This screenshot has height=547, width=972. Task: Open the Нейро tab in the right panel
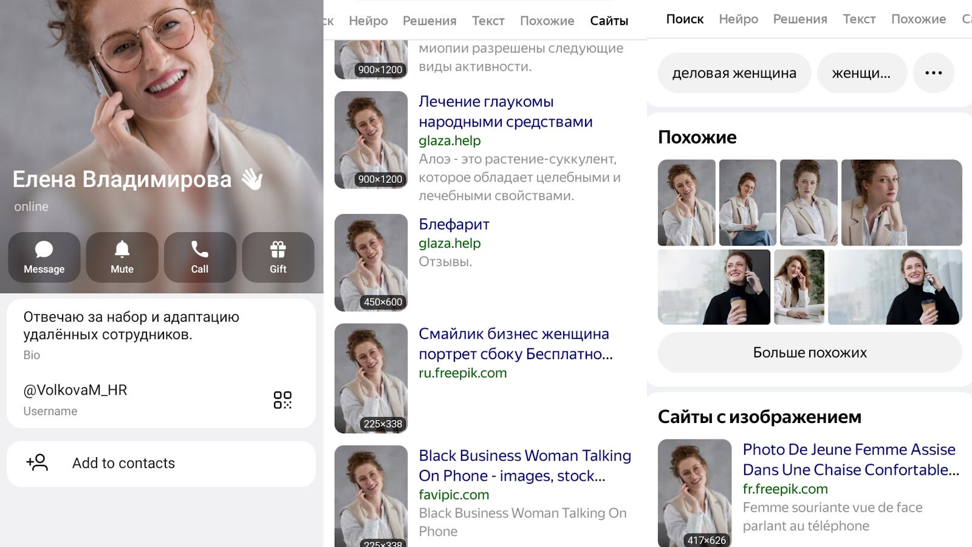(739, 19)
